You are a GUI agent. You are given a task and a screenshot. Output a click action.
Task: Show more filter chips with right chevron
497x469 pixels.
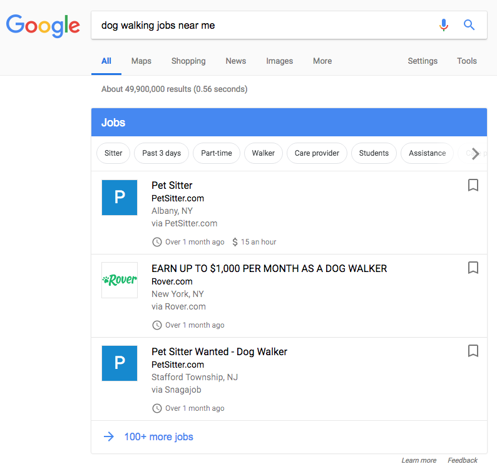(x=475, y=154)
